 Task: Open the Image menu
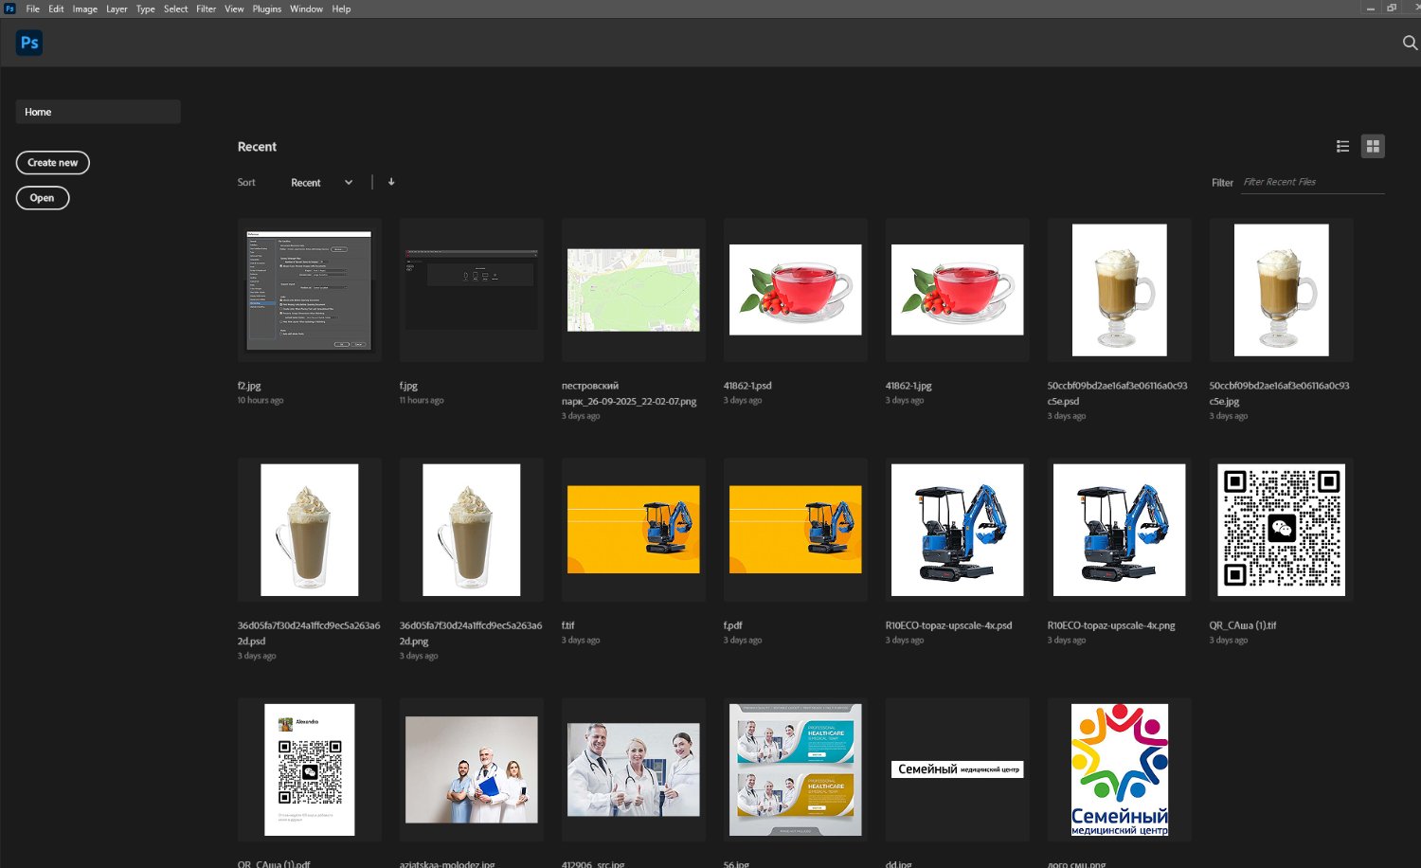85,9
